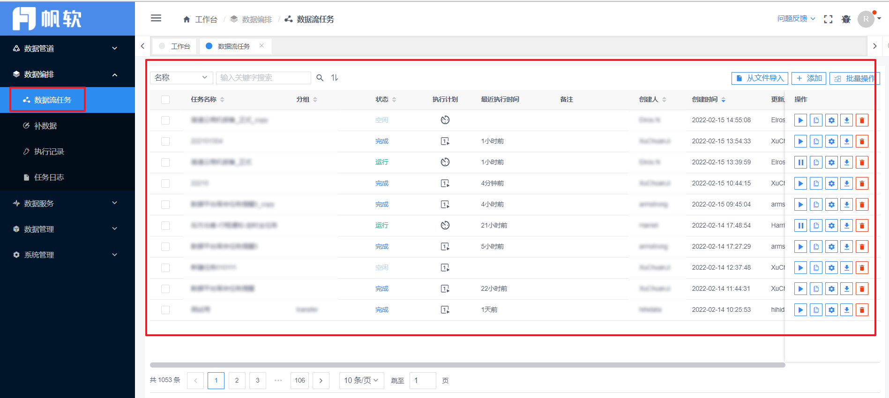The image size is (889, 398).
Task: Open execution plan icon for task created 2022-02-15 13:54:33
Action: [445, 141]
